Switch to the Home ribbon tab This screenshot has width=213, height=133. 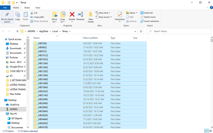[x=16, y=8]
